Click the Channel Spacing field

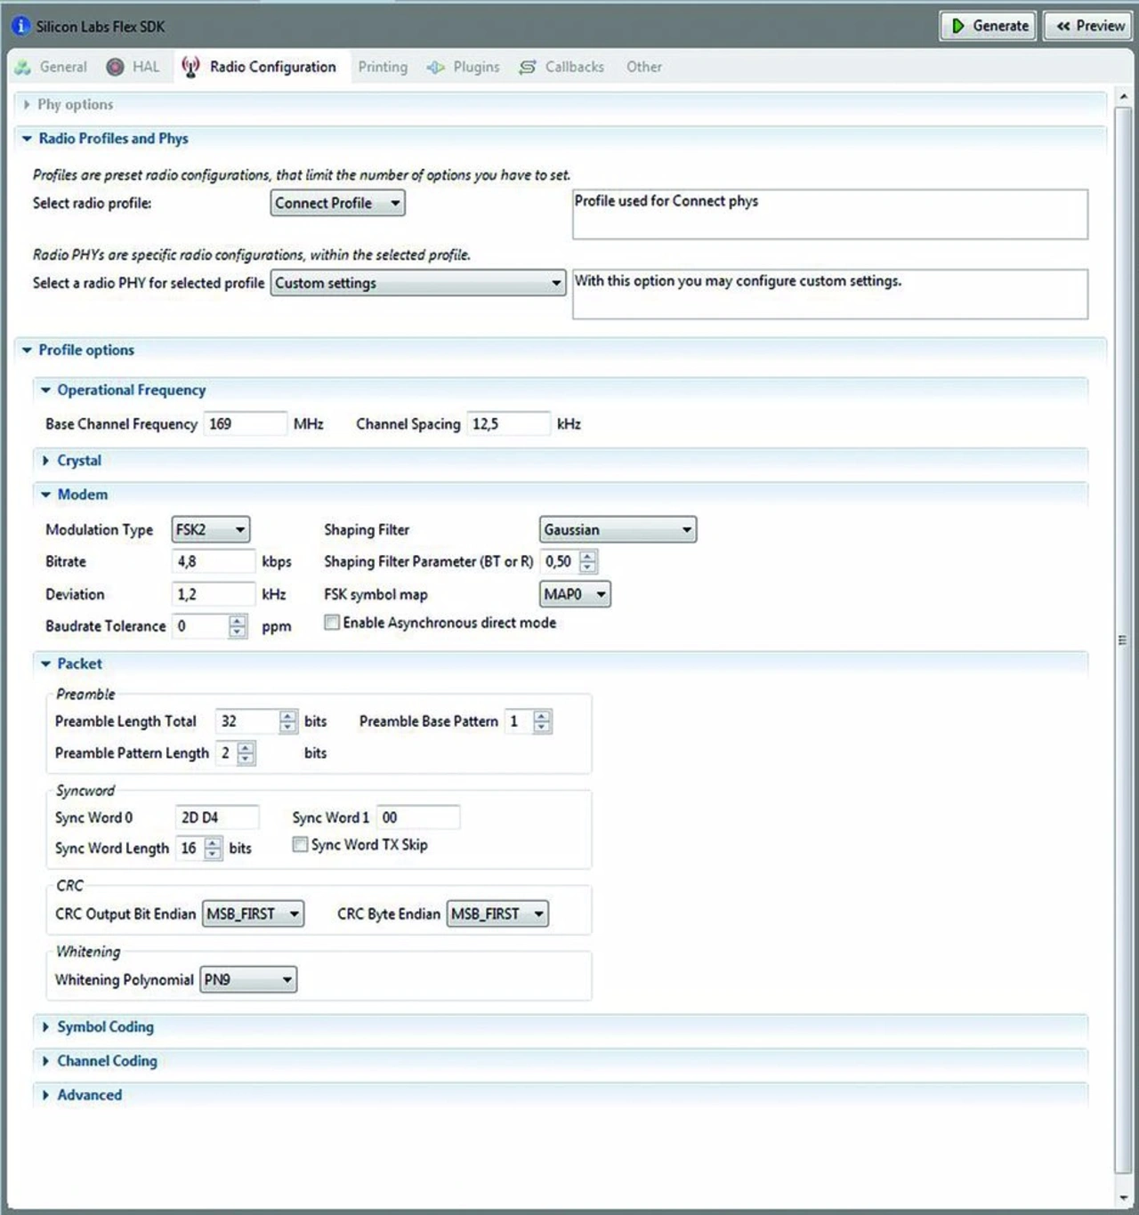pyautogui.click(x=509, y=423)
